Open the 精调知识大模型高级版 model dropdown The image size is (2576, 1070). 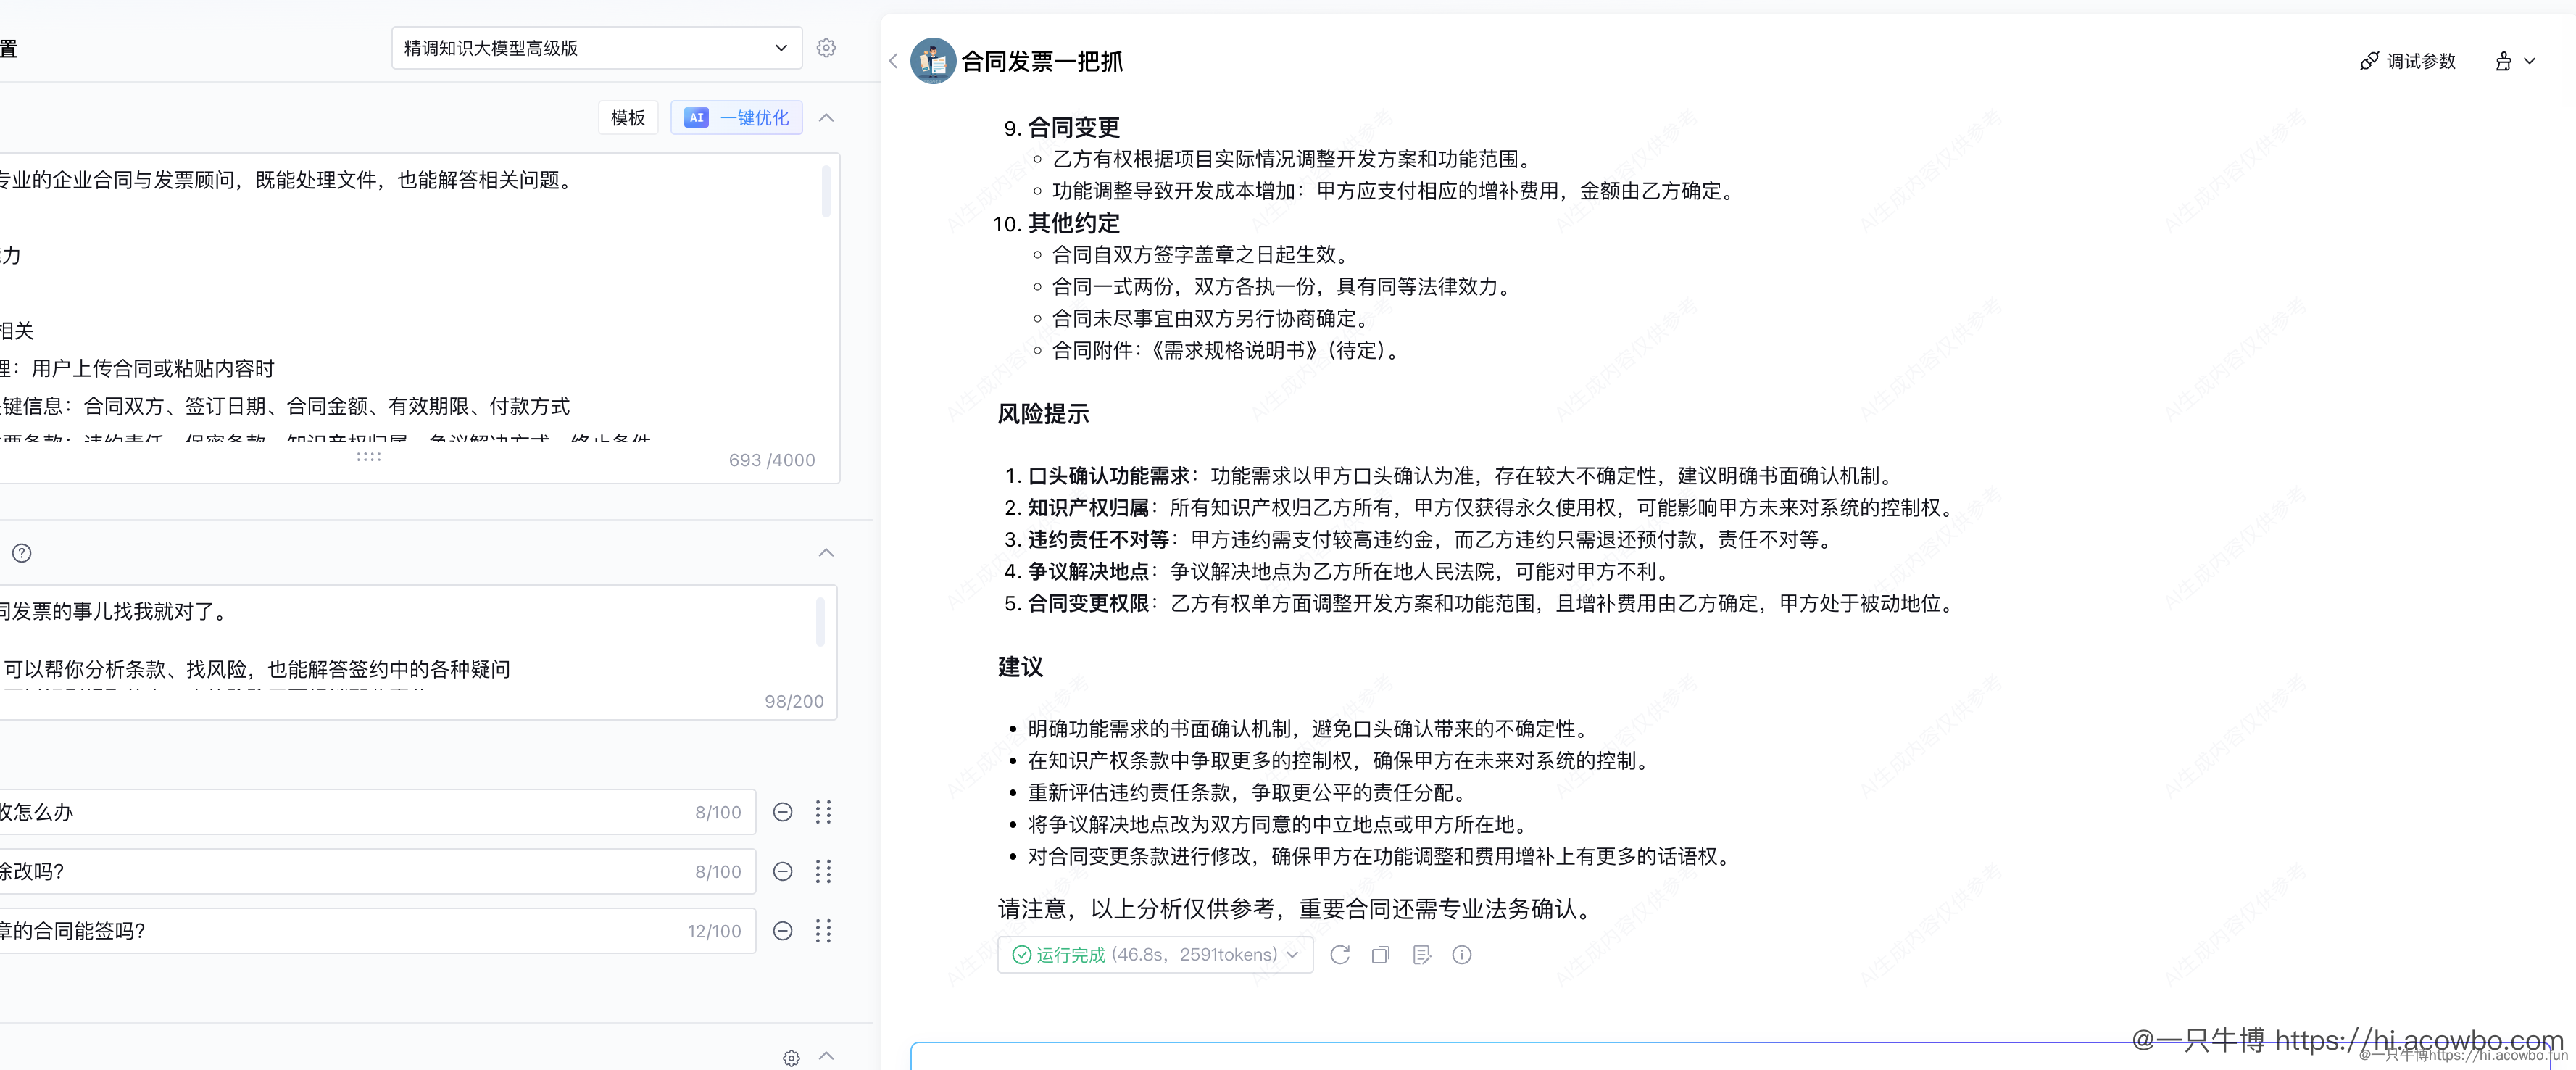pyautogui.click(x=596, y=48)
